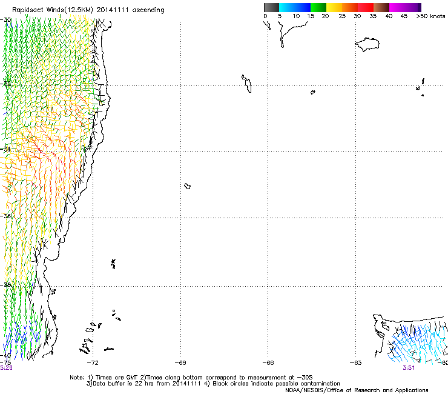Click the '5' legend scale label
The image size is (448, 394).
tap(280, 16)
